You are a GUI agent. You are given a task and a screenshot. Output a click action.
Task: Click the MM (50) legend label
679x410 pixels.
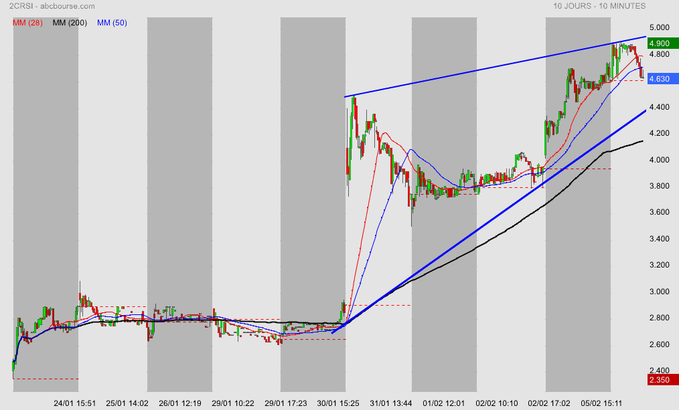coord(112,23)
